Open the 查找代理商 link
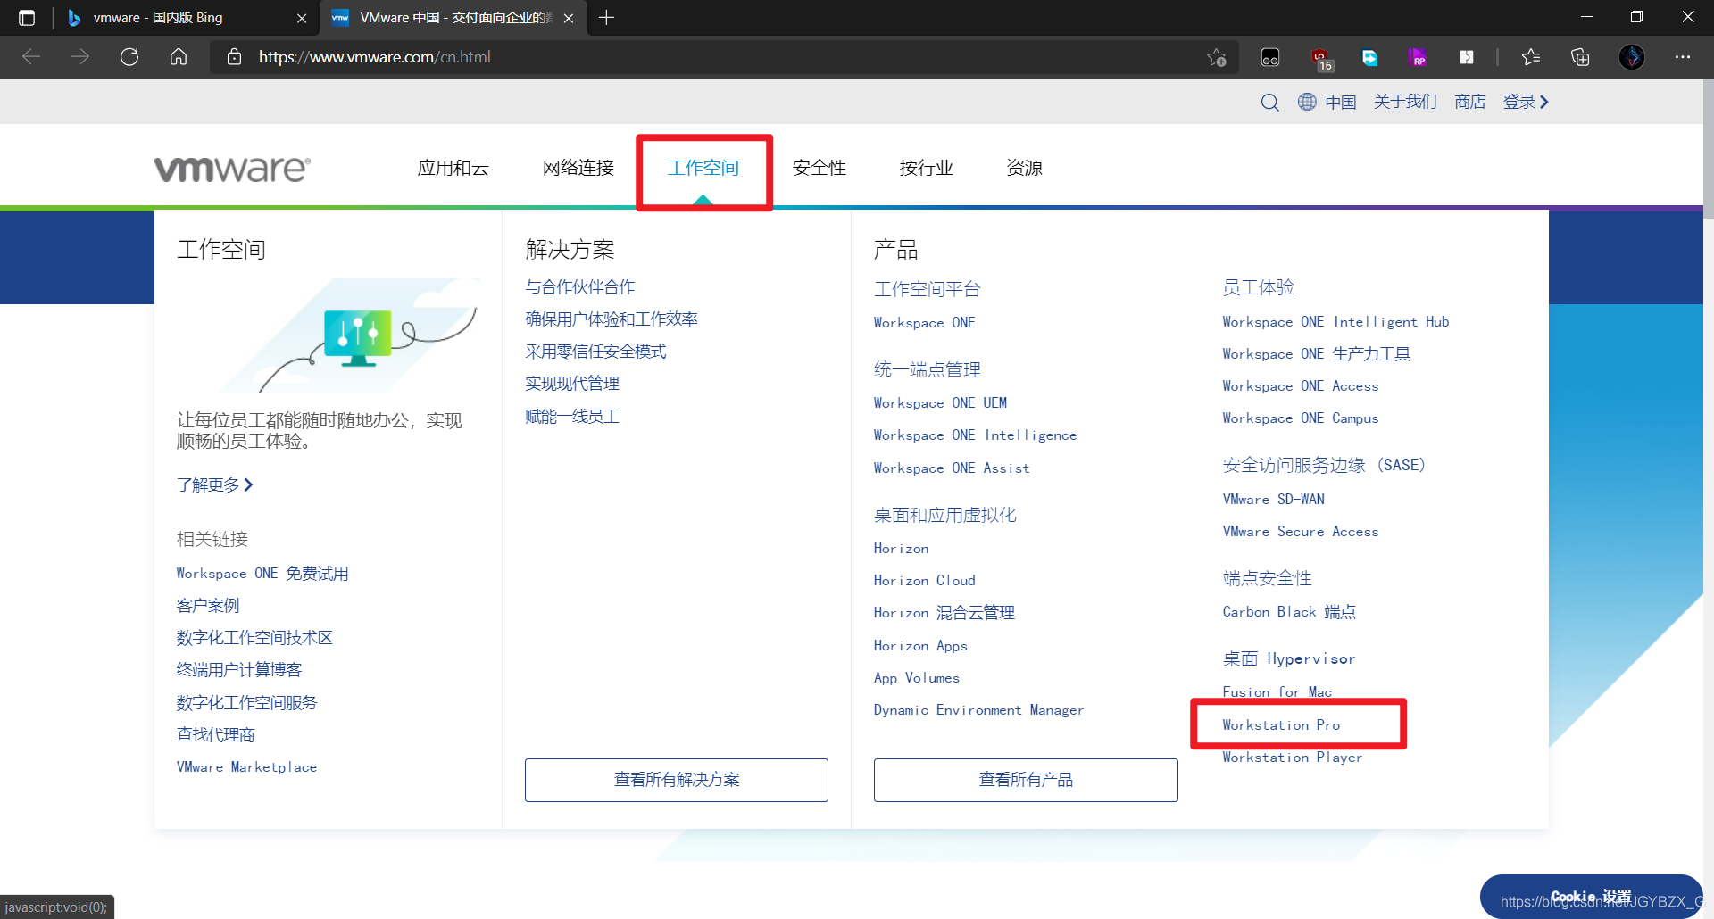1714x919 pixels. [215, 734]
